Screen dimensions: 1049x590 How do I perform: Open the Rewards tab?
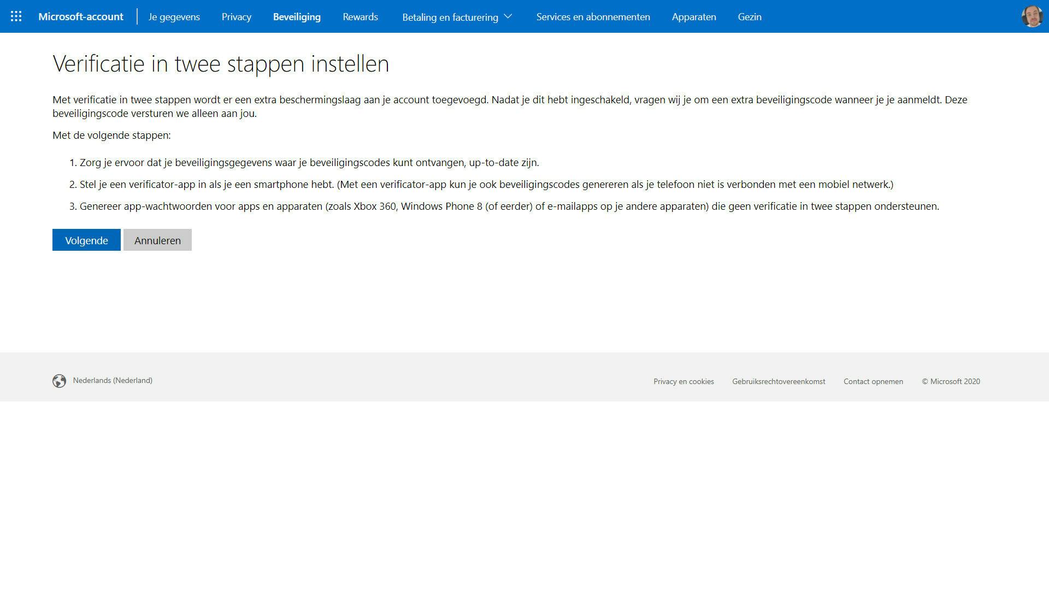[x=360, y=17]
